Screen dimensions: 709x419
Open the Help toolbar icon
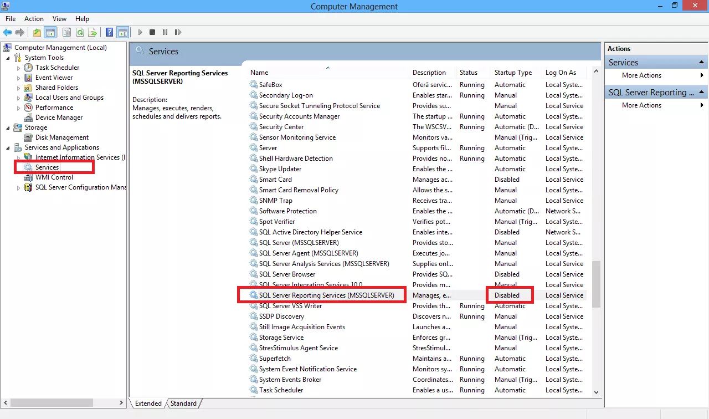(110, 33)
